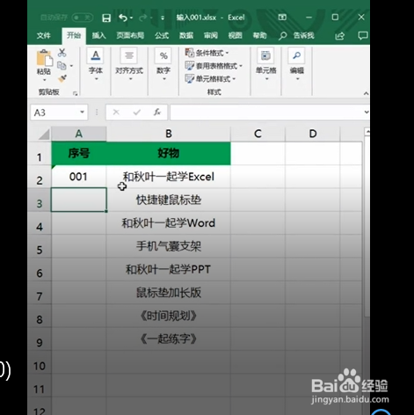Collapse the ribbon with the chevron

tap(366, 93)
